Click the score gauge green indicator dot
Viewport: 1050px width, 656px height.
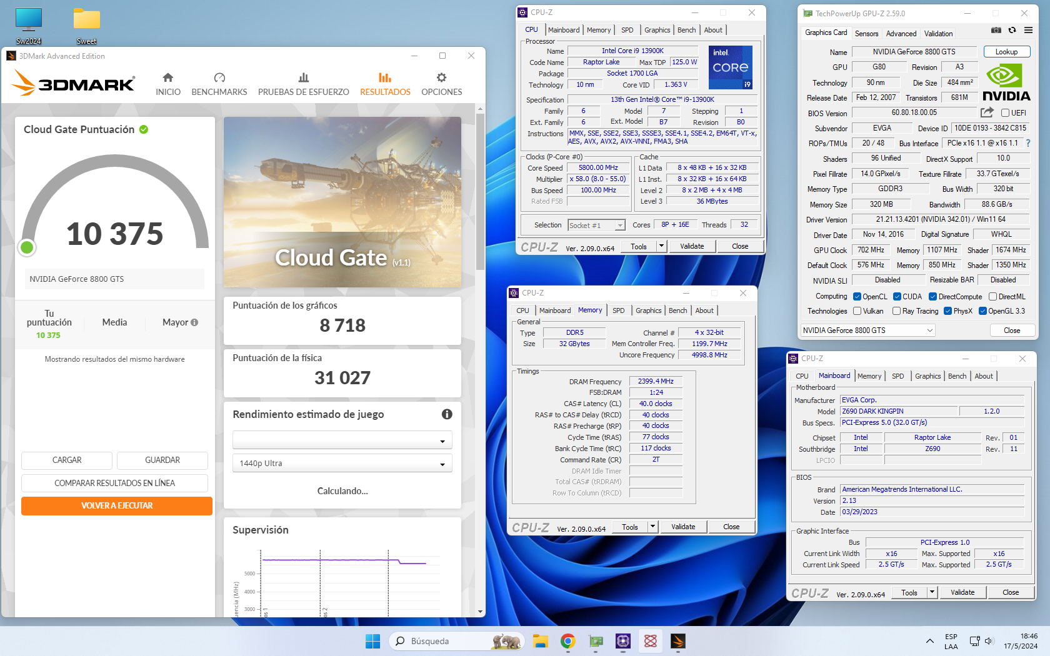coord(27,247)
